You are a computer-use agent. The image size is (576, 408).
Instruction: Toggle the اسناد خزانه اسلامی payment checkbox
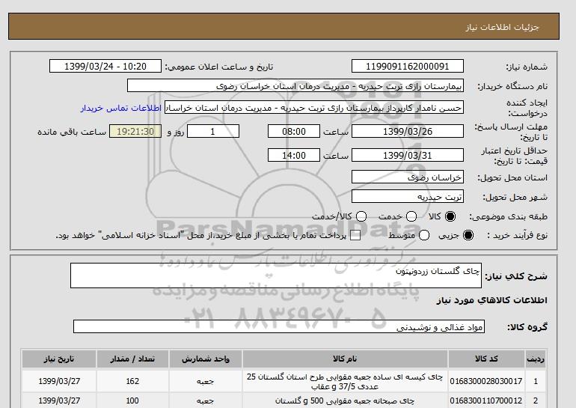click(355, 236)
